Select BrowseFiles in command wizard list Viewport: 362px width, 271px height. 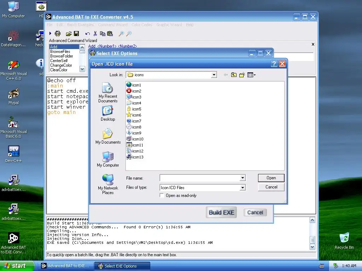click(60, 52)
